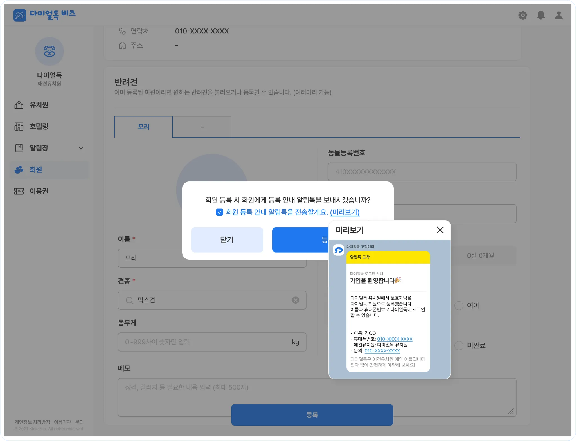
Task: Select the 여아 radio button
Action: 459,305
